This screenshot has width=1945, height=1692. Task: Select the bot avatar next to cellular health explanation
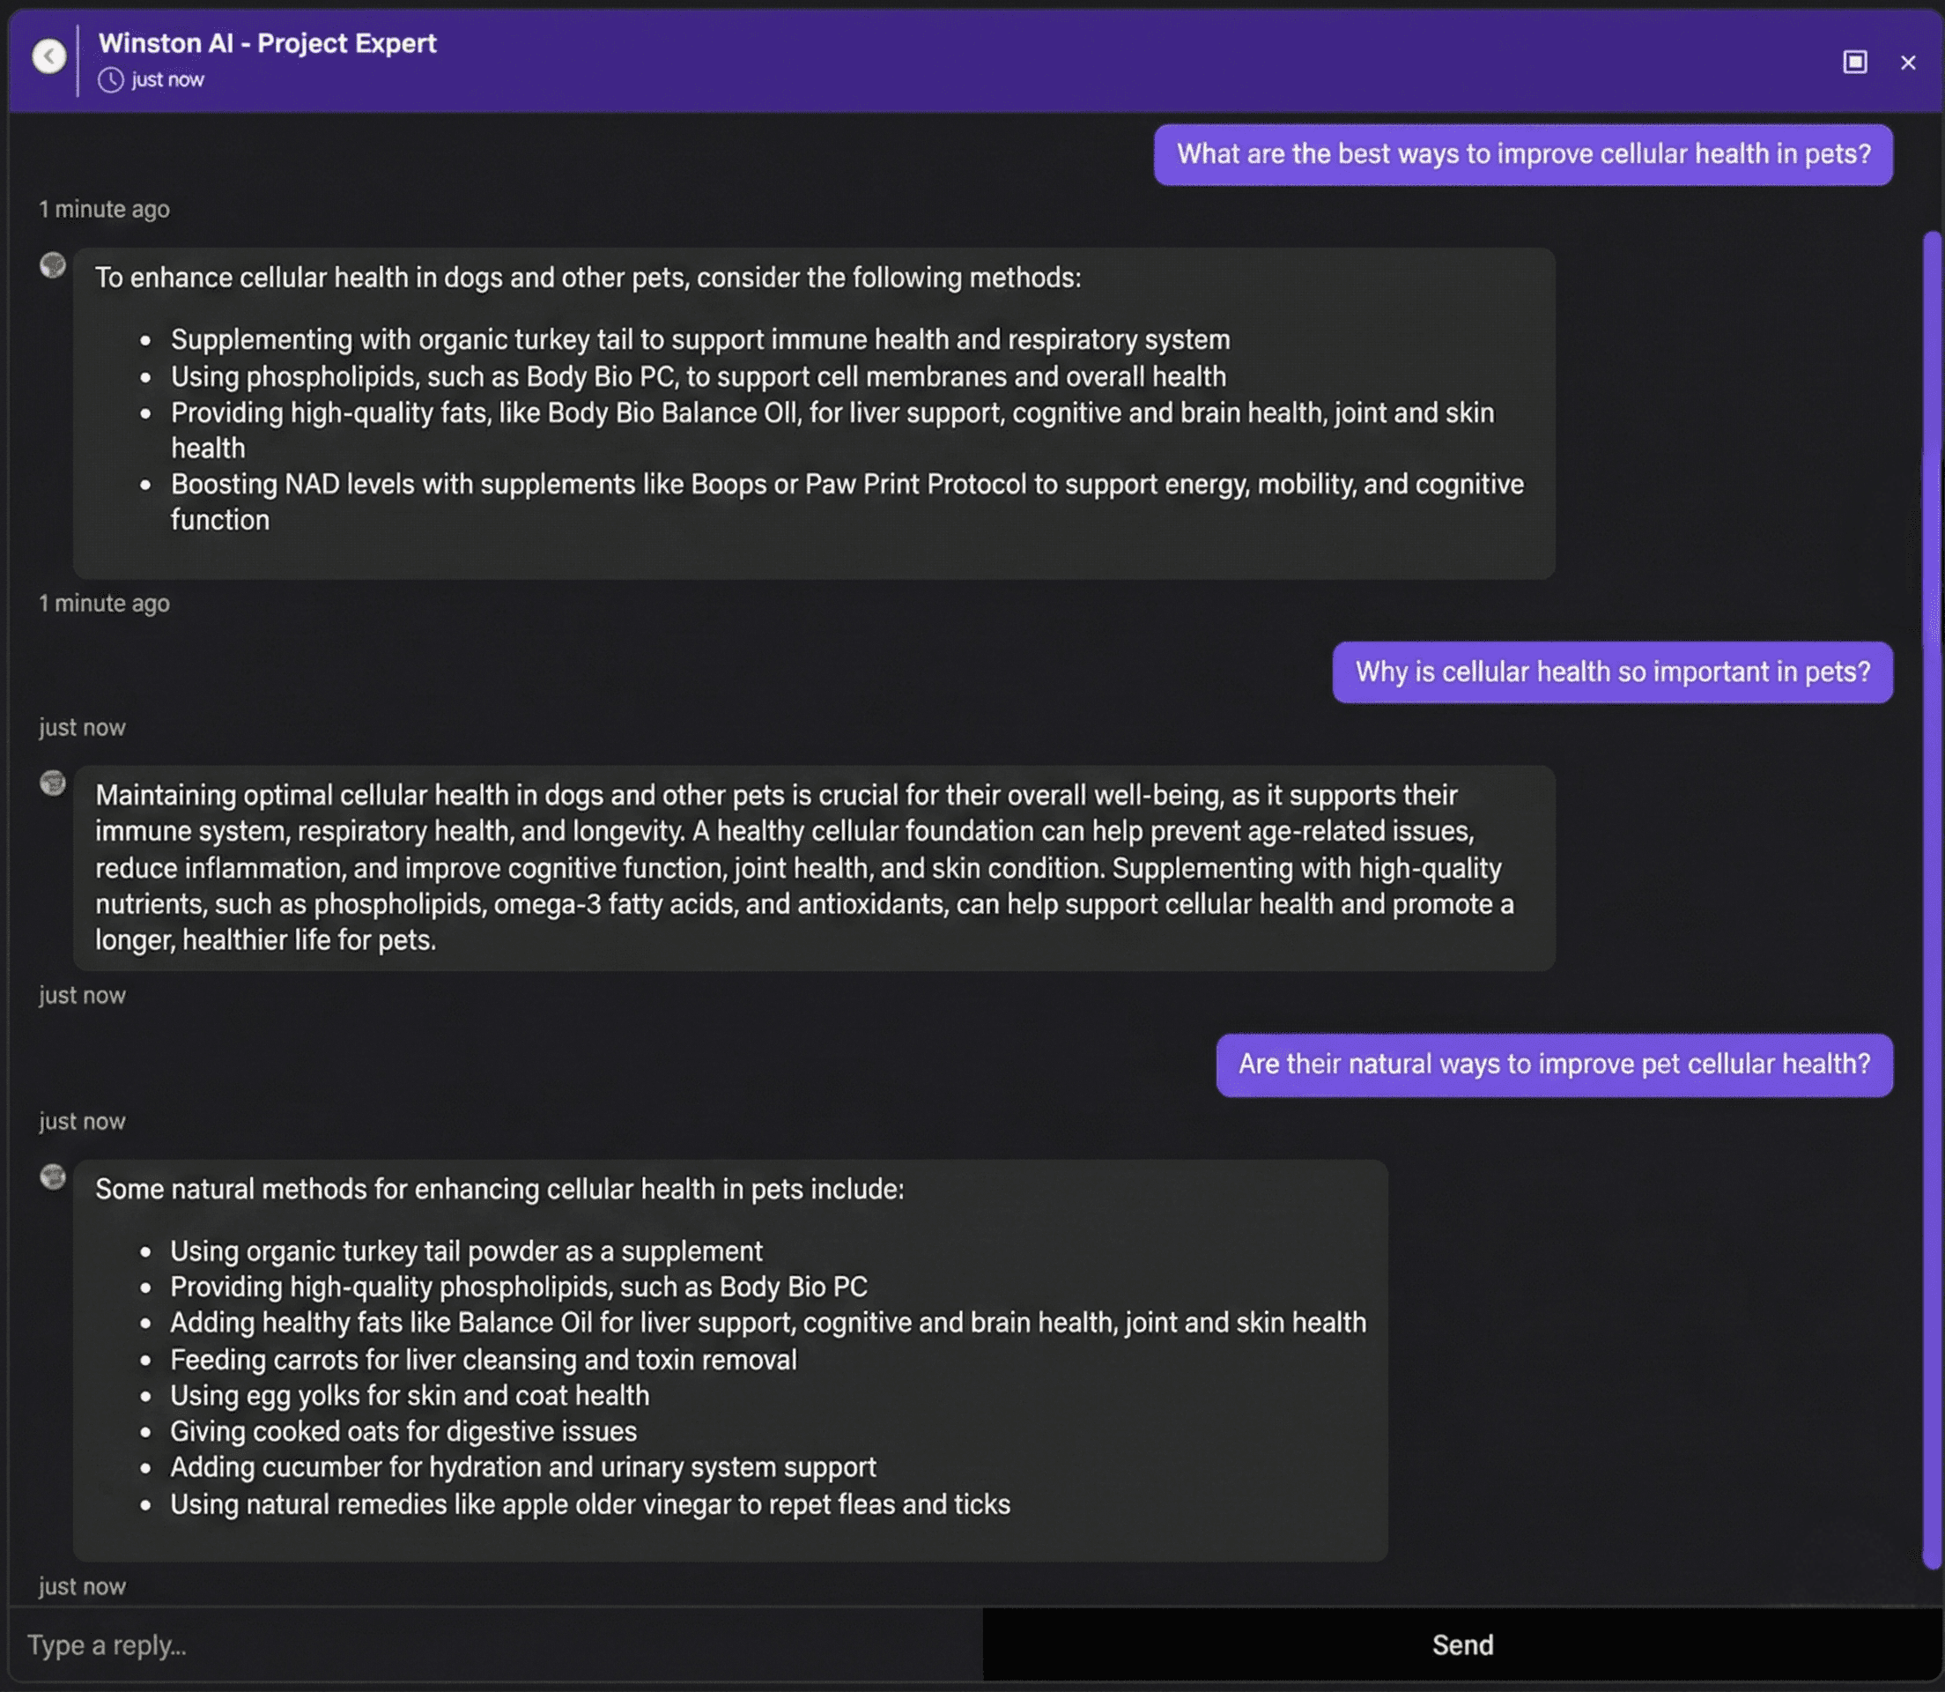click(52, 783)
